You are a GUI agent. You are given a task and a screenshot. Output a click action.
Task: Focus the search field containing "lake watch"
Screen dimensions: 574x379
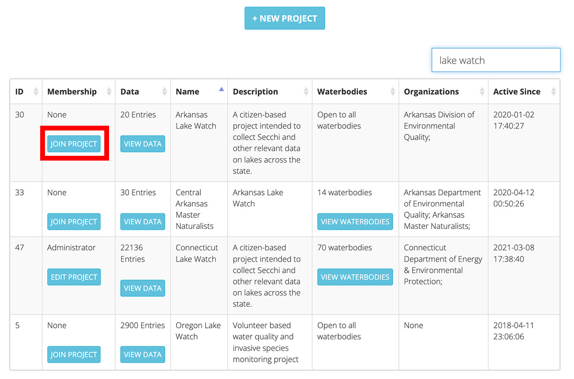(x=496, y=60)
